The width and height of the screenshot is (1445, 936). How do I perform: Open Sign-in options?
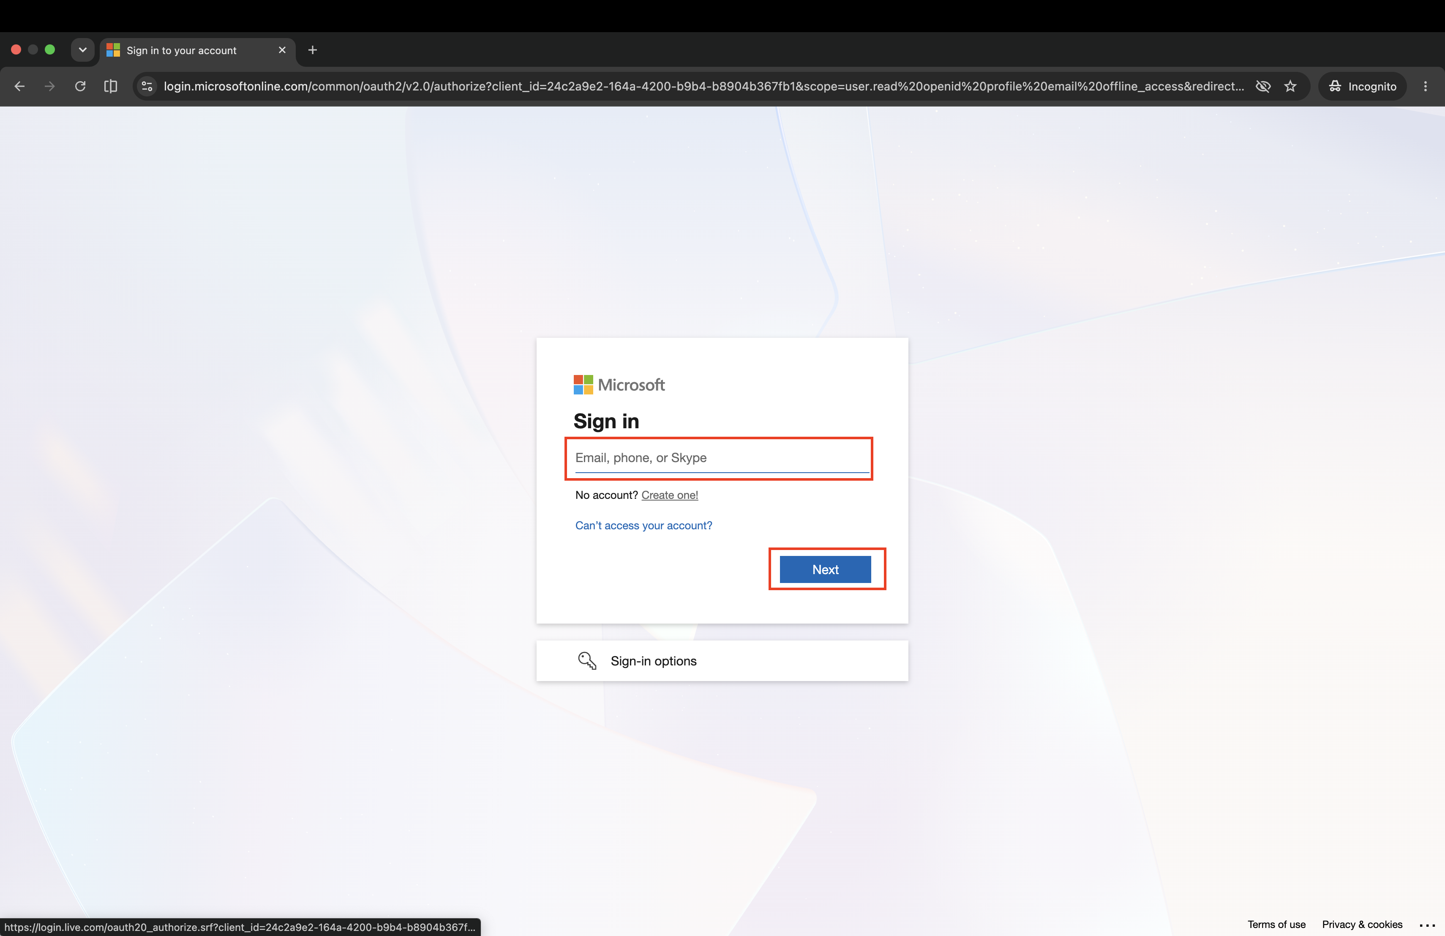click(722, 661)
